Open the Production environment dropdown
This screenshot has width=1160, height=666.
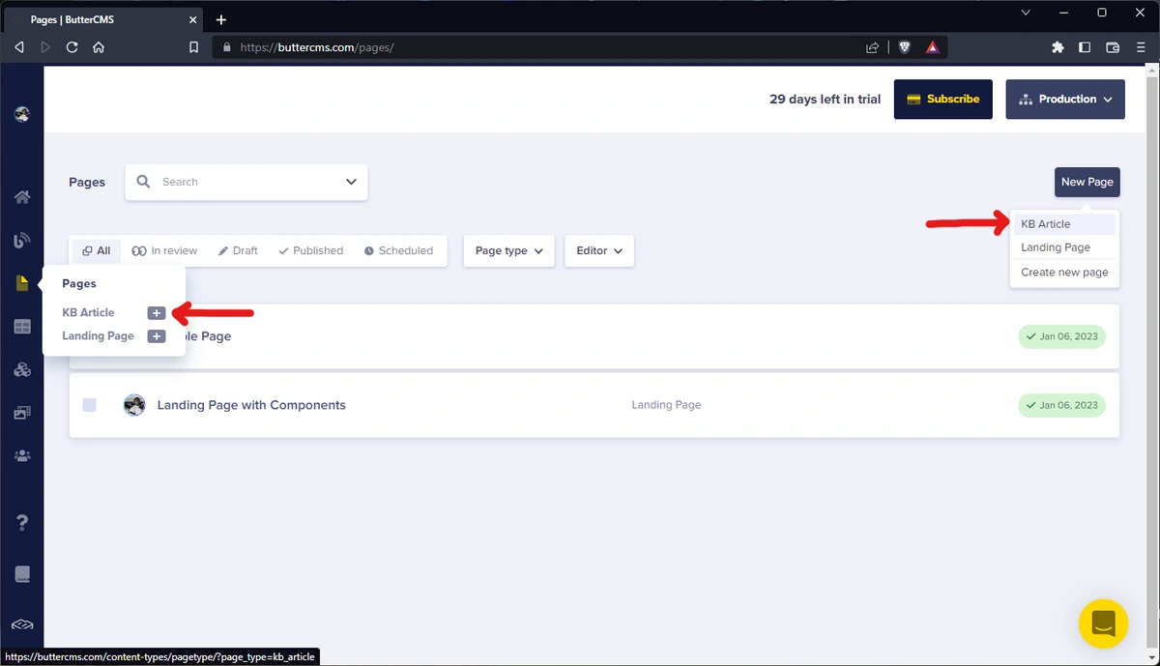(1065, 99)
